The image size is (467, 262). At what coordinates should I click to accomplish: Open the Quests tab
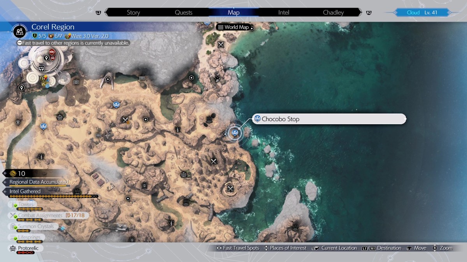click(x=183, y=12)
